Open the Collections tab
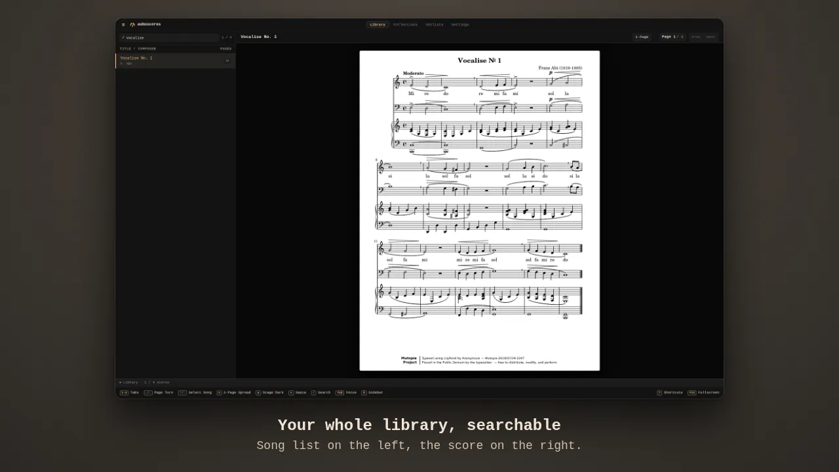 click(x=405, y=24)
